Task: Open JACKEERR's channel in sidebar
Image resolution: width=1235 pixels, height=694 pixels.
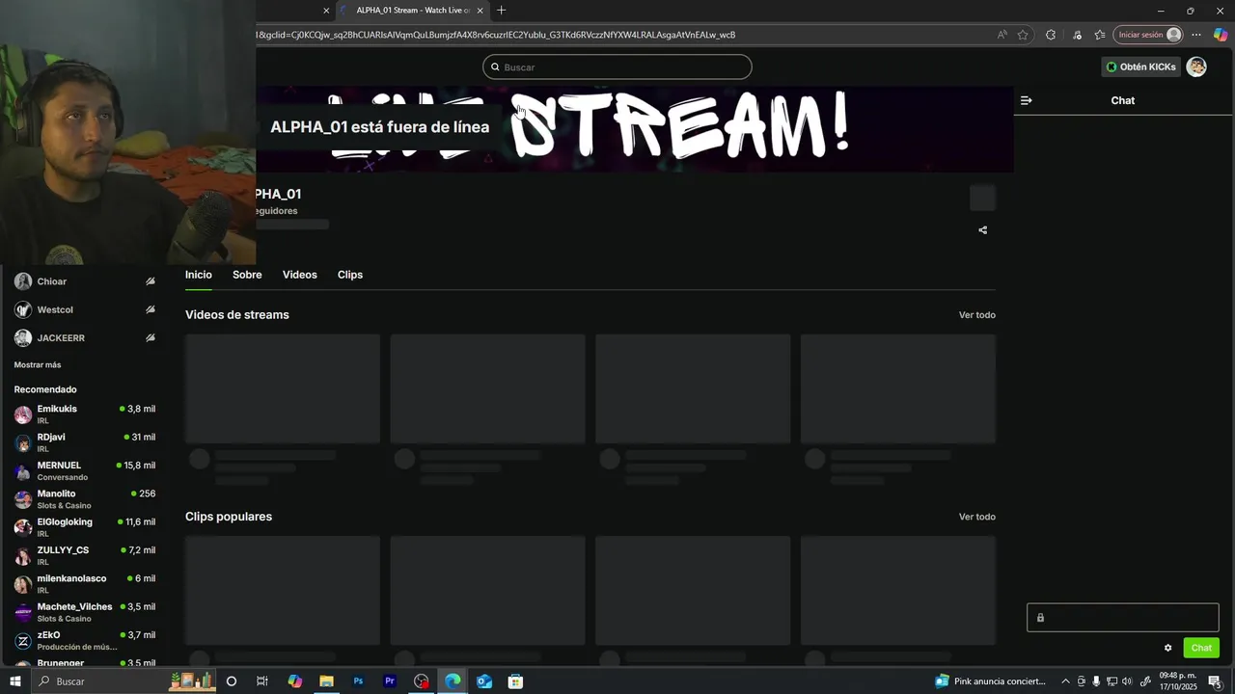Action: point(85,337)
